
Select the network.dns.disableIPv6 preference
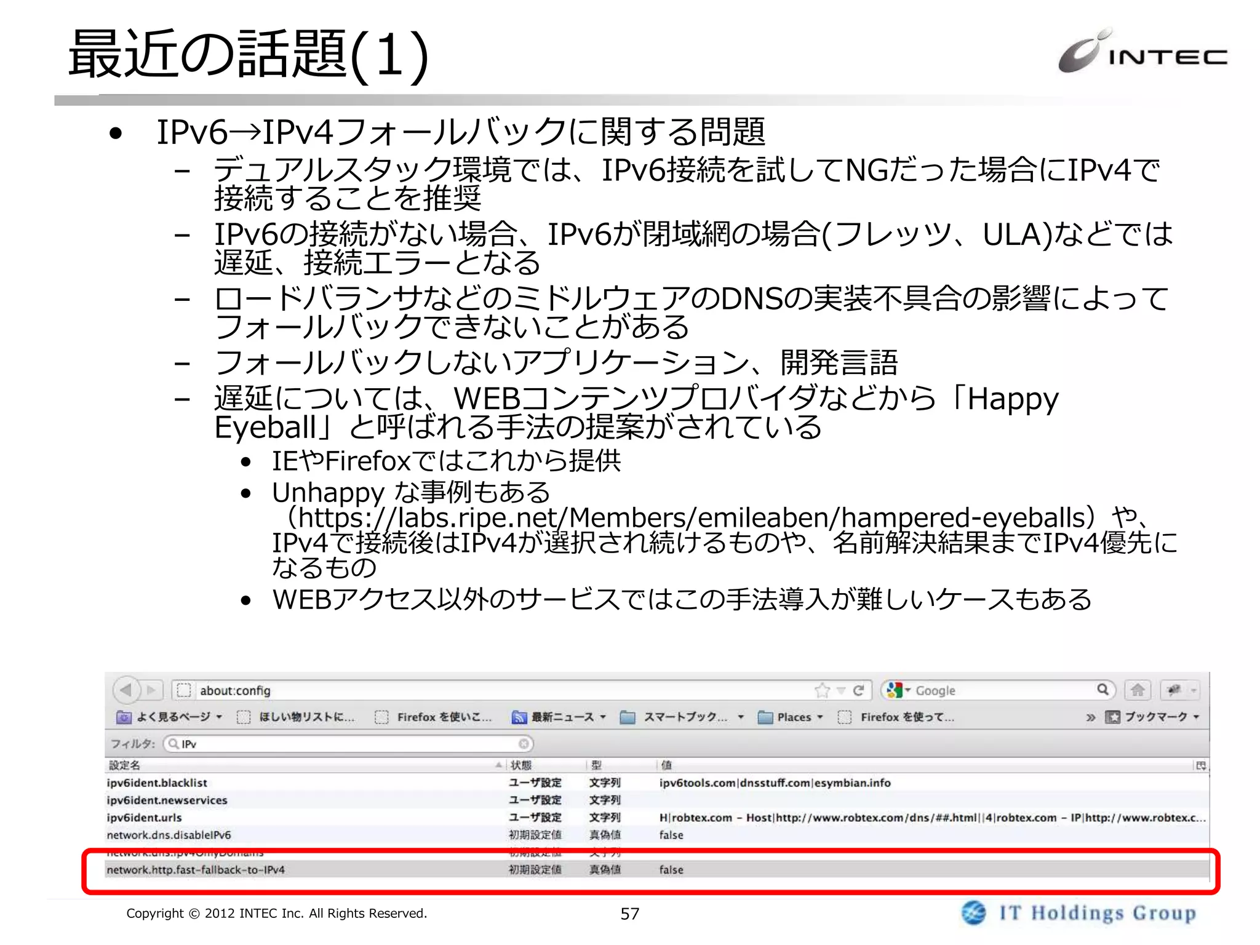click(x=656, y=835)
